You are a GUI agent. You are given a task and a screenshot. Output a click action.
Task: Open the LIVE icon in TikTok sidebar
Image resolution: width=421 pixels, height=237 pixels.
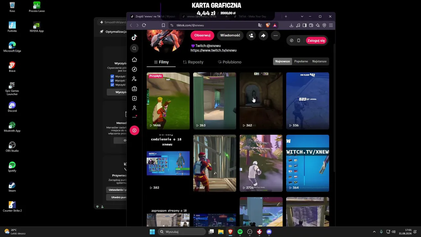(x=134, y=89)
